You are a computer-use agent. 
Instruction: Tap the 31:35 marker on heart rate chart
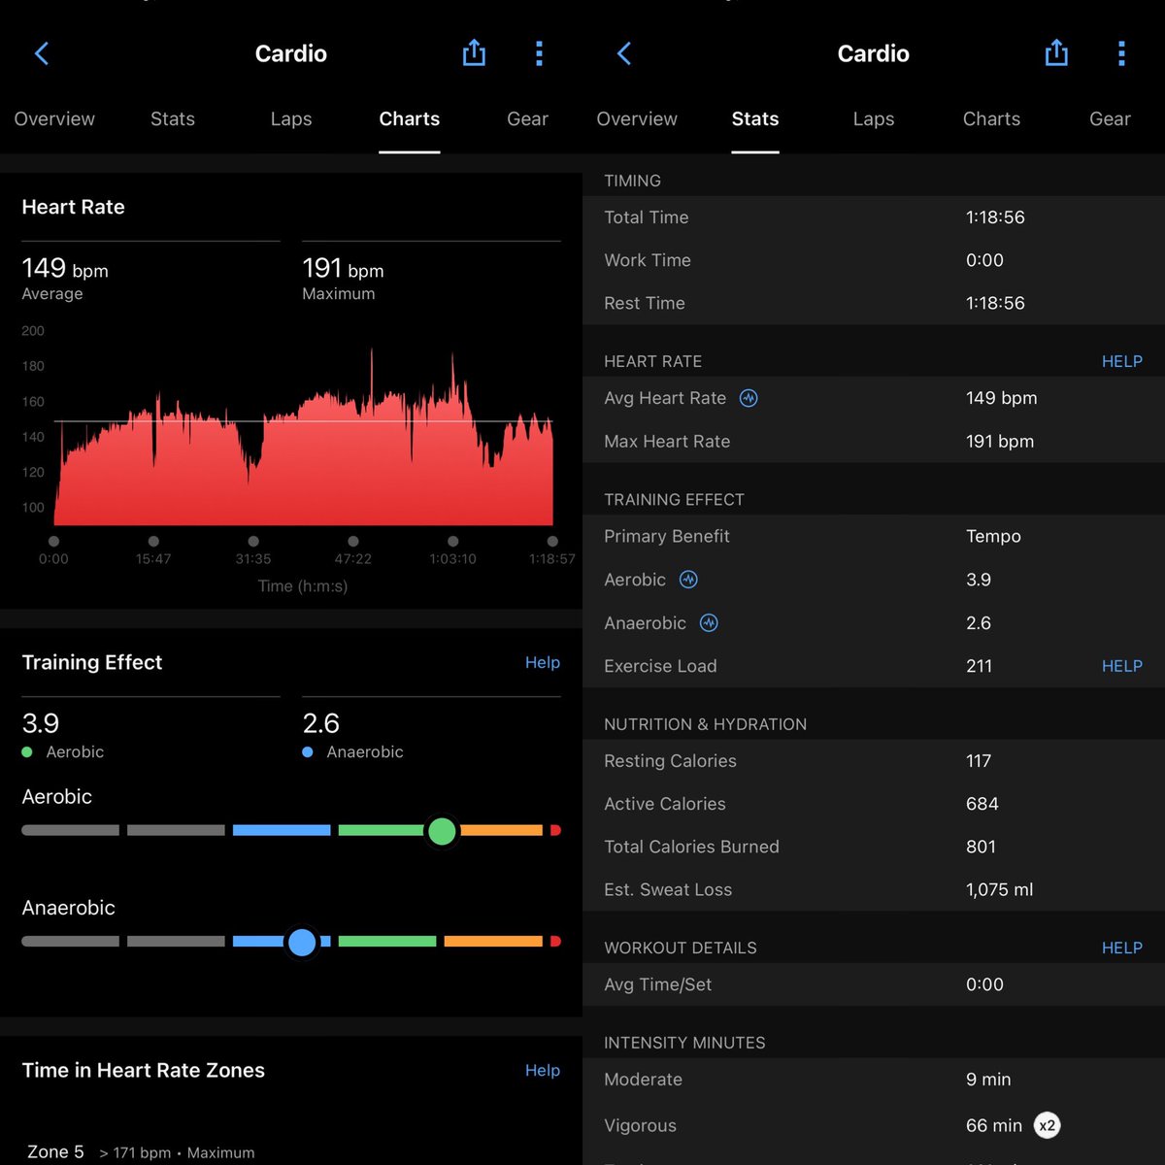253,542
